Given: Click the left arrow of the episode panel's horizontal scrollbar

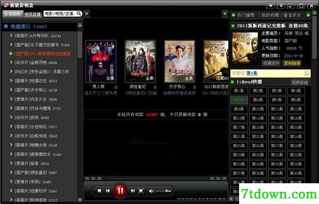Looking at the screenshot, I should pyautogui.click(x=232, y=199).
